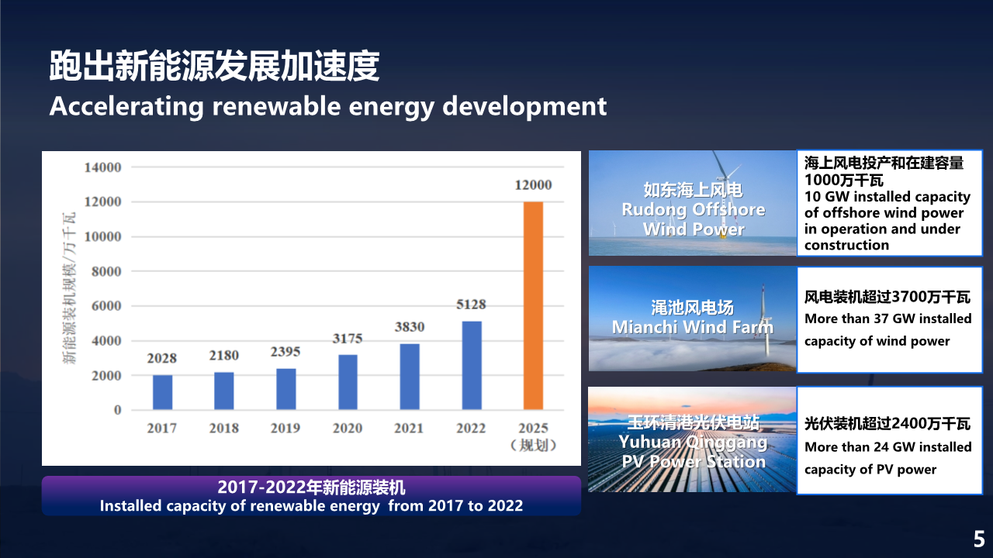This screenshot has height=558, width=993.
Task: Click the 12000 data label
Action: coord(533,184)
